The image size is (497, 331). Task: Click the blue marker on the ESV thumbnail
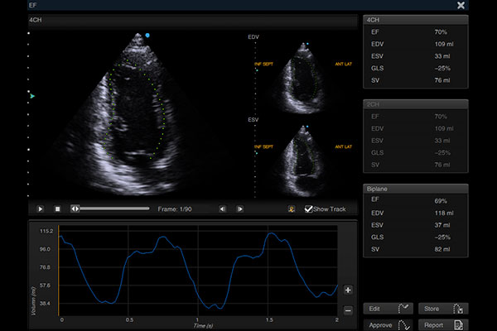point(307,127)
